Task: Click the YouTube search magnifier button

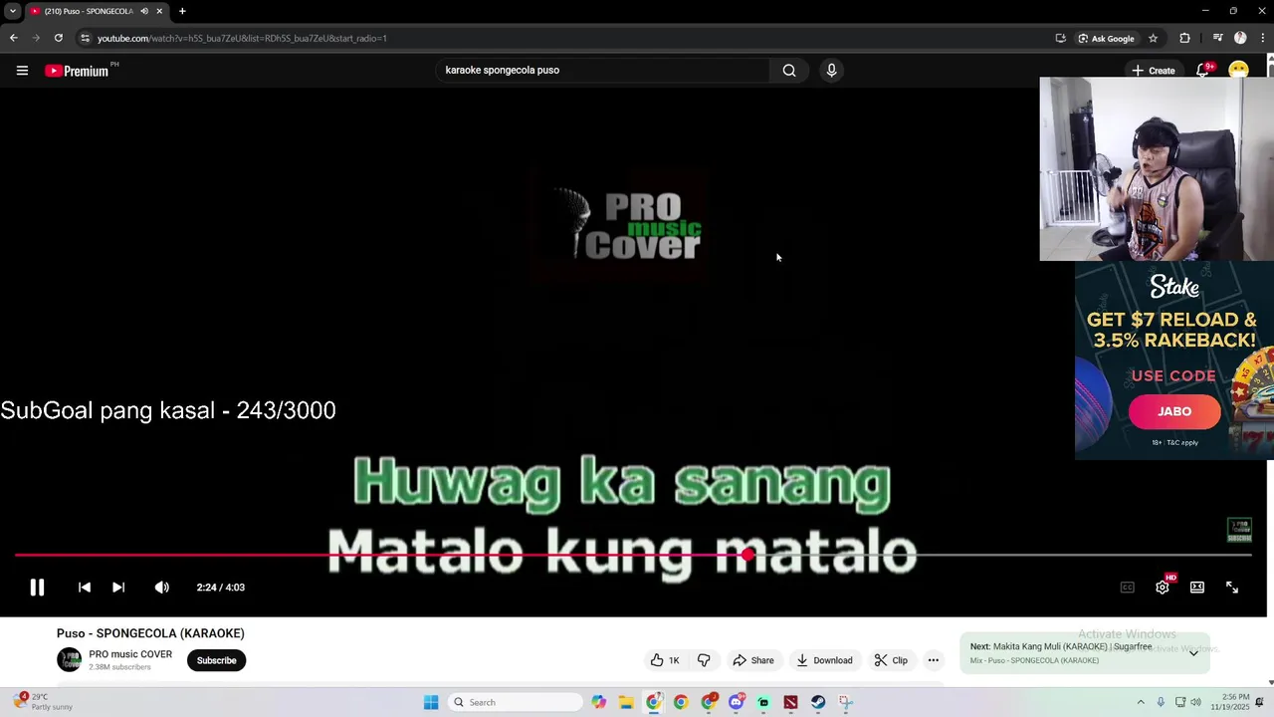Action: pyautogui.click(x=789, y=71)
